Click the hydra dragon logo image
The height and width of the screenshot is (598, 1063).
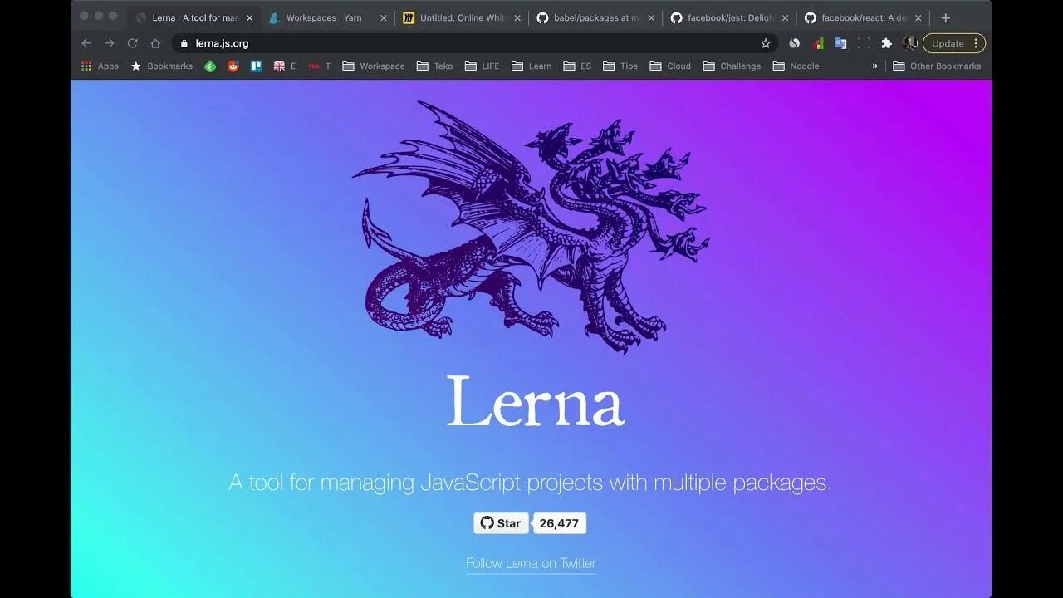531,226
